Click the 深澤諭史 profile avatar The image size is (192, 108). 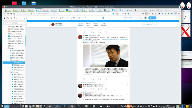pyautogui.click(x=53, y=25)
